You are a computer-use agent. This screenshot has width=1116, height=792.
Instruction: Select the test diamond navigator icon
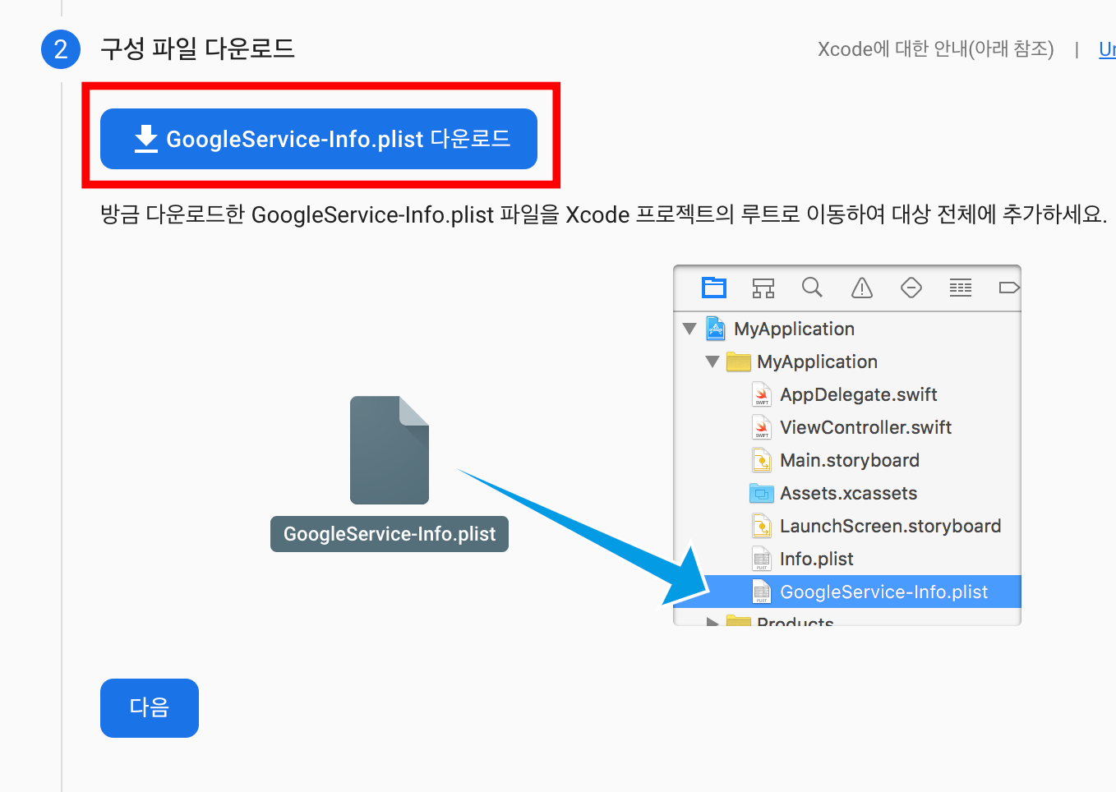[911, 288]
